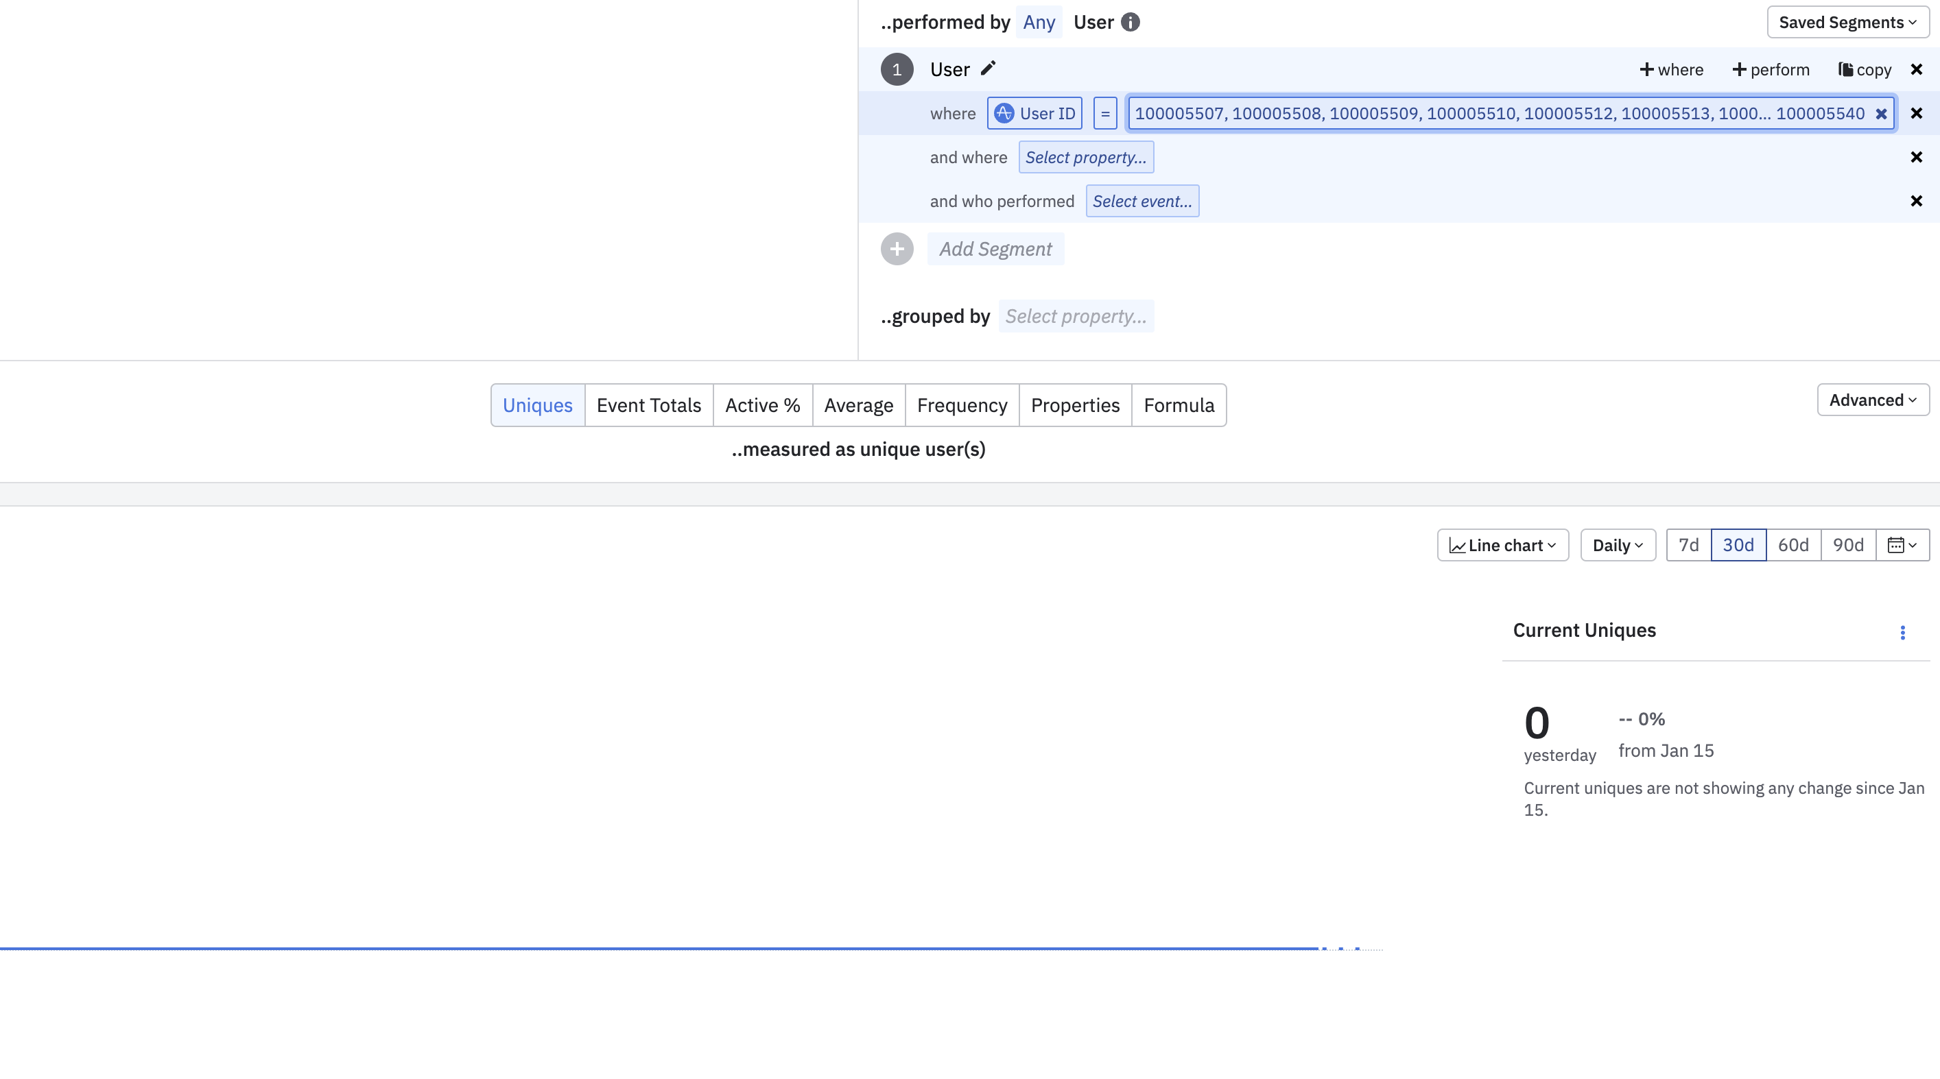Switch to the Formula tab
This screenshot has height=1079, width=1940.
(1178, 405)
